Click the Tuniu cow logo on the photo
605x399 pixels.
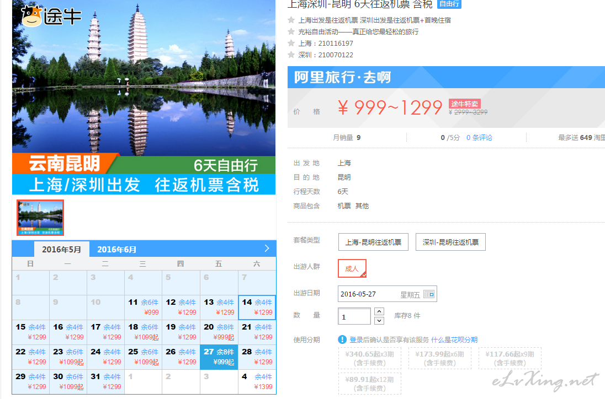coord(51,15)
